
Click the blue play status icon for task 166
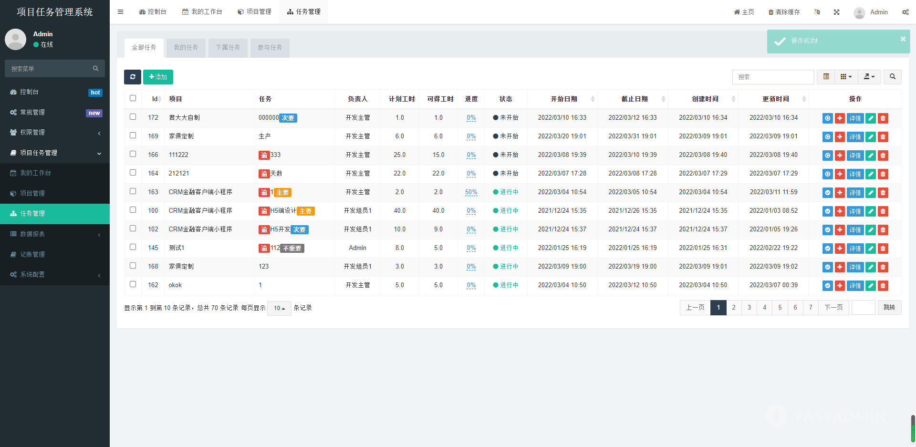[827, 155]
